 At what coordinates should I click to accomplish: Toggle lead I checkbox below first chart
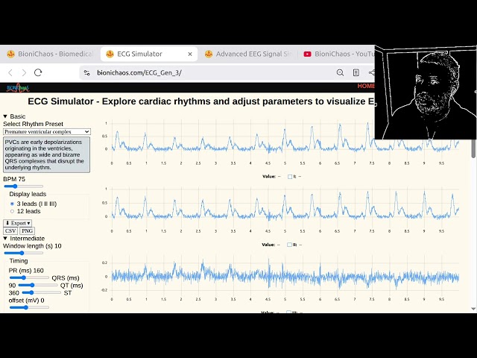(290, 177)
